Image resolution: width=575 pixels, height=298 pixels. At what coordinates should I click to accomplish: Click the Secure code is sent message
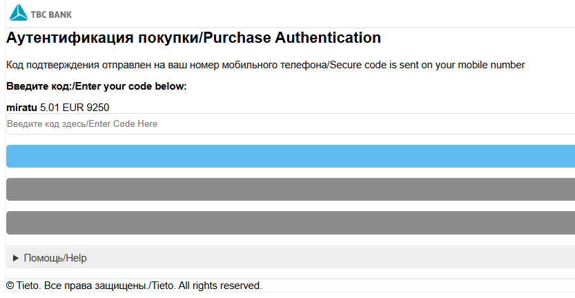tap(427, 65)
